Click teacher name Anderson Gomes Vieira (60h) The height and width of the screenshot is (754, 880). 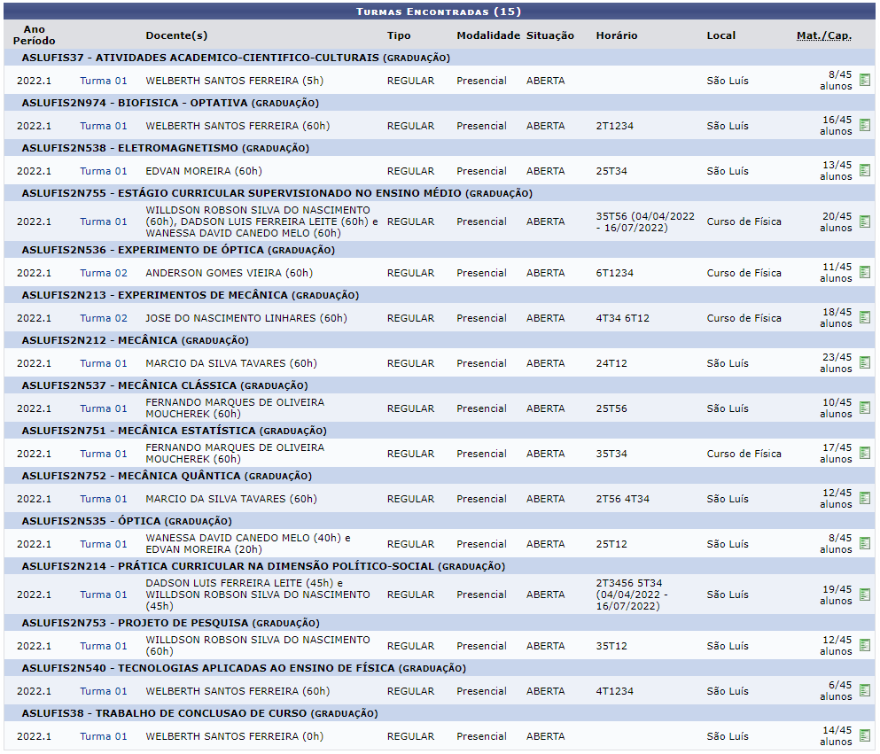pos(229,273)
